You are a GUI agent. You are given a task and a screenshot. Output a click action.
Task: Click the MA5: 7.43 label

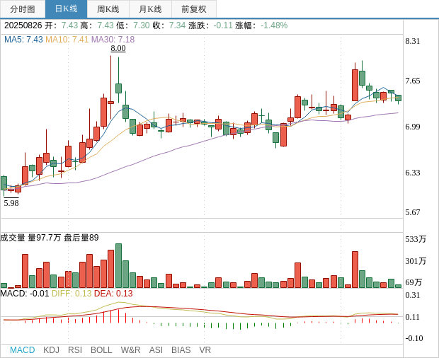pyautogui.click(x=23, y=40)
